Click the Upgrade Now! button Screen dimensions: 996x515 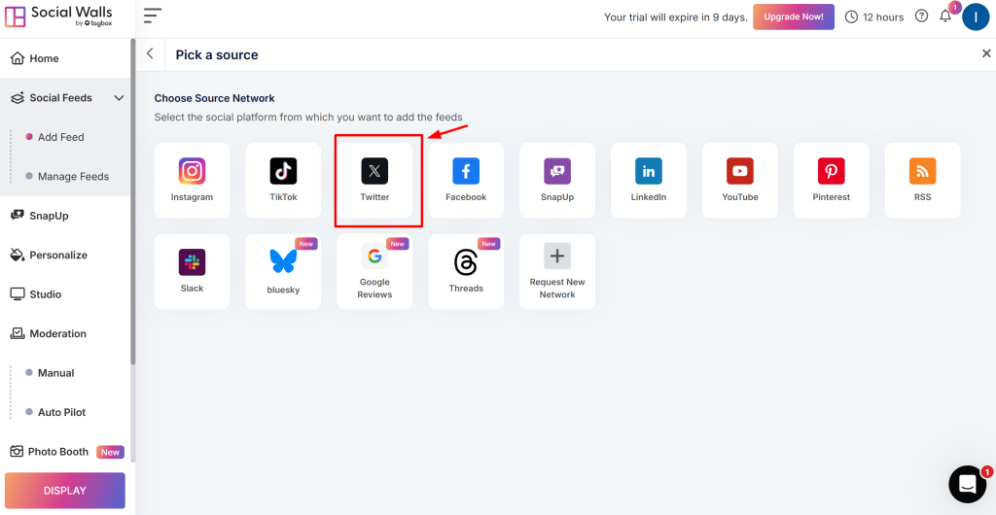point(794,17)
